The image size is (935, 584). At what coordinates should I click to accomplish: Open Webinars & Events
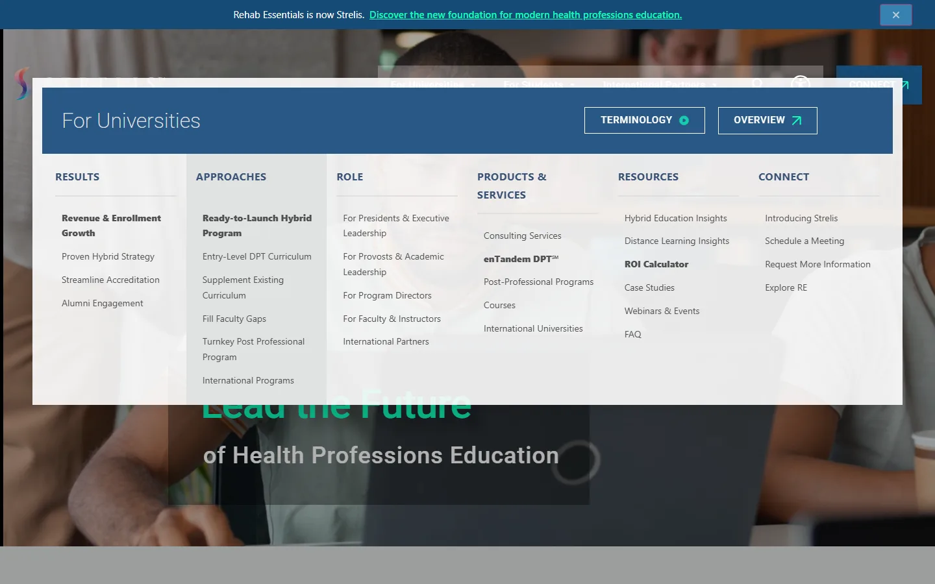[x=662, y=311]
